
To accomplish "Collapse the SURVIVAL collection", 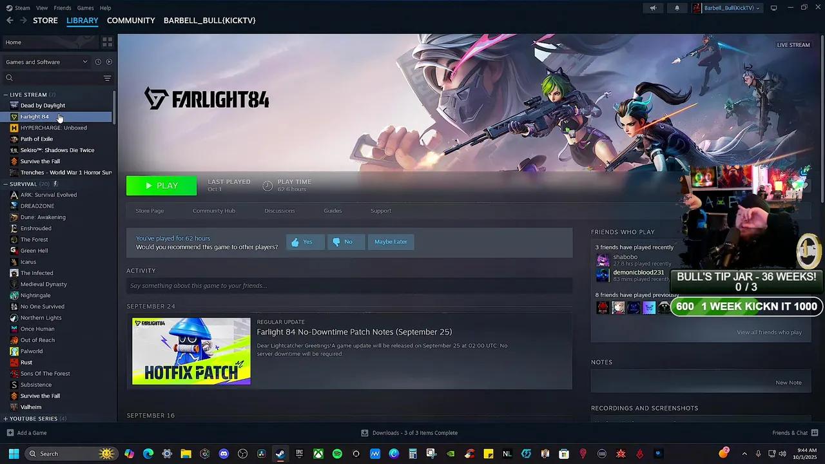I will (6, 184).
